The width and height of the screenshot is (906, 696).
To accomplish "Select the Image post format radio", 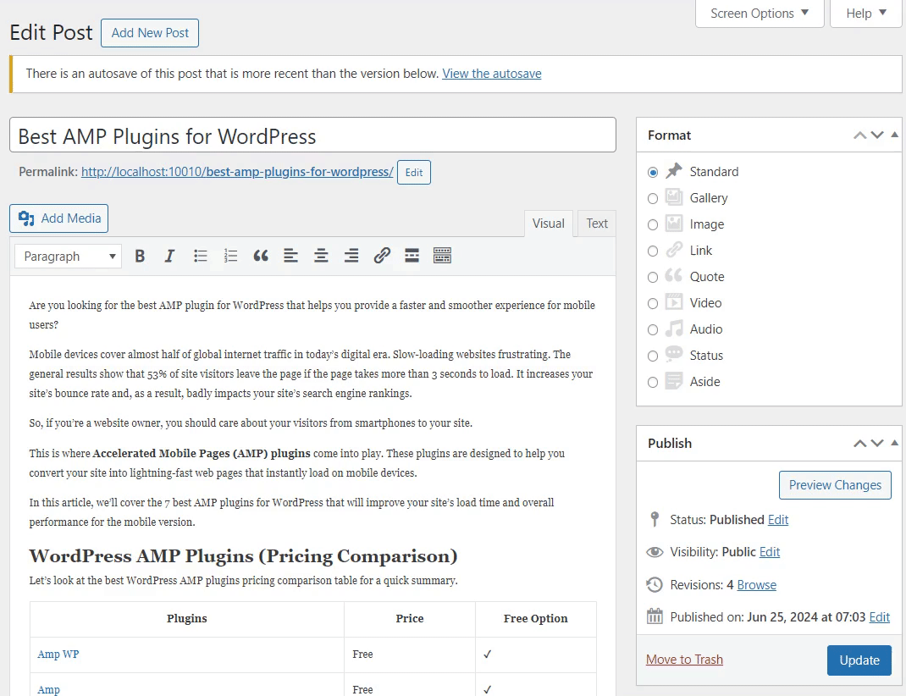I will (x=653, y=224).
